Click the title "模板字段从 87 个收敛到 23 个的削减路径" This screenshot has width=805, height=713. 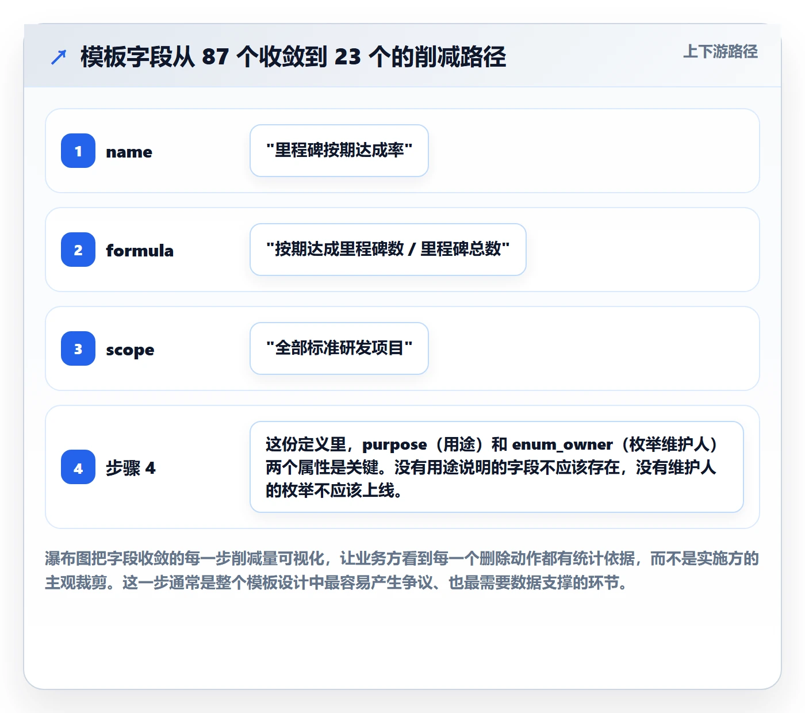(293, 57)
